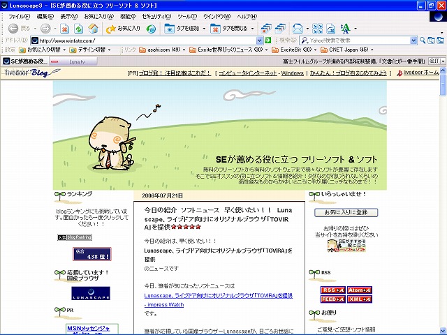Expand the デザイン切替 dropdown
The height and width of the screenshot is (335, 447).
coord(110,50)
